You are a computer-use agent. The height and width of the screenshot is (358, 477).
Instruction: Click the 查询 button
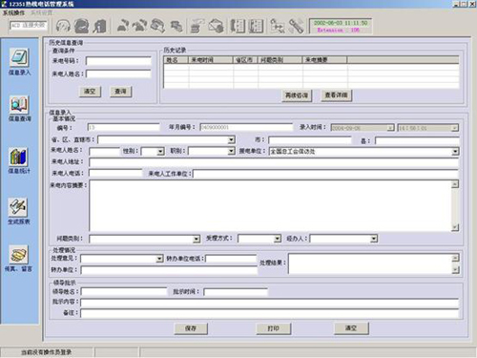pyautogui.click(x=120, y=92)
